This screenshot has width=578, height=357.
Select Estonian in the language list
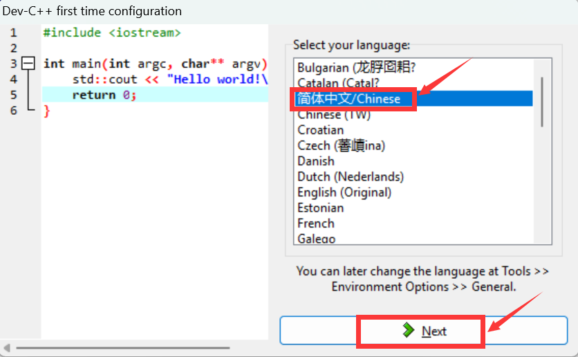tap(413, 208)
